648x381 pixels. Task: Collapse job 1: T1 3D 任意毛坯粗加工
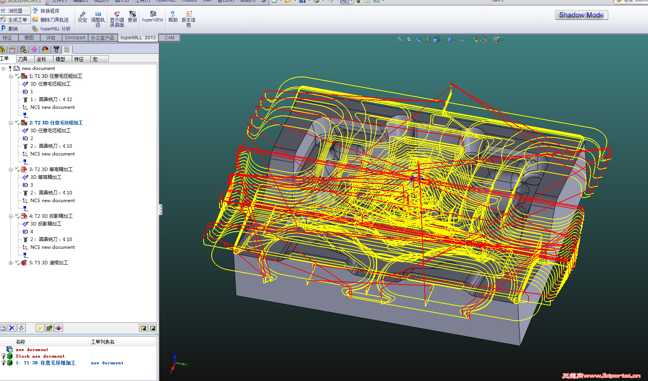[11, 76]
